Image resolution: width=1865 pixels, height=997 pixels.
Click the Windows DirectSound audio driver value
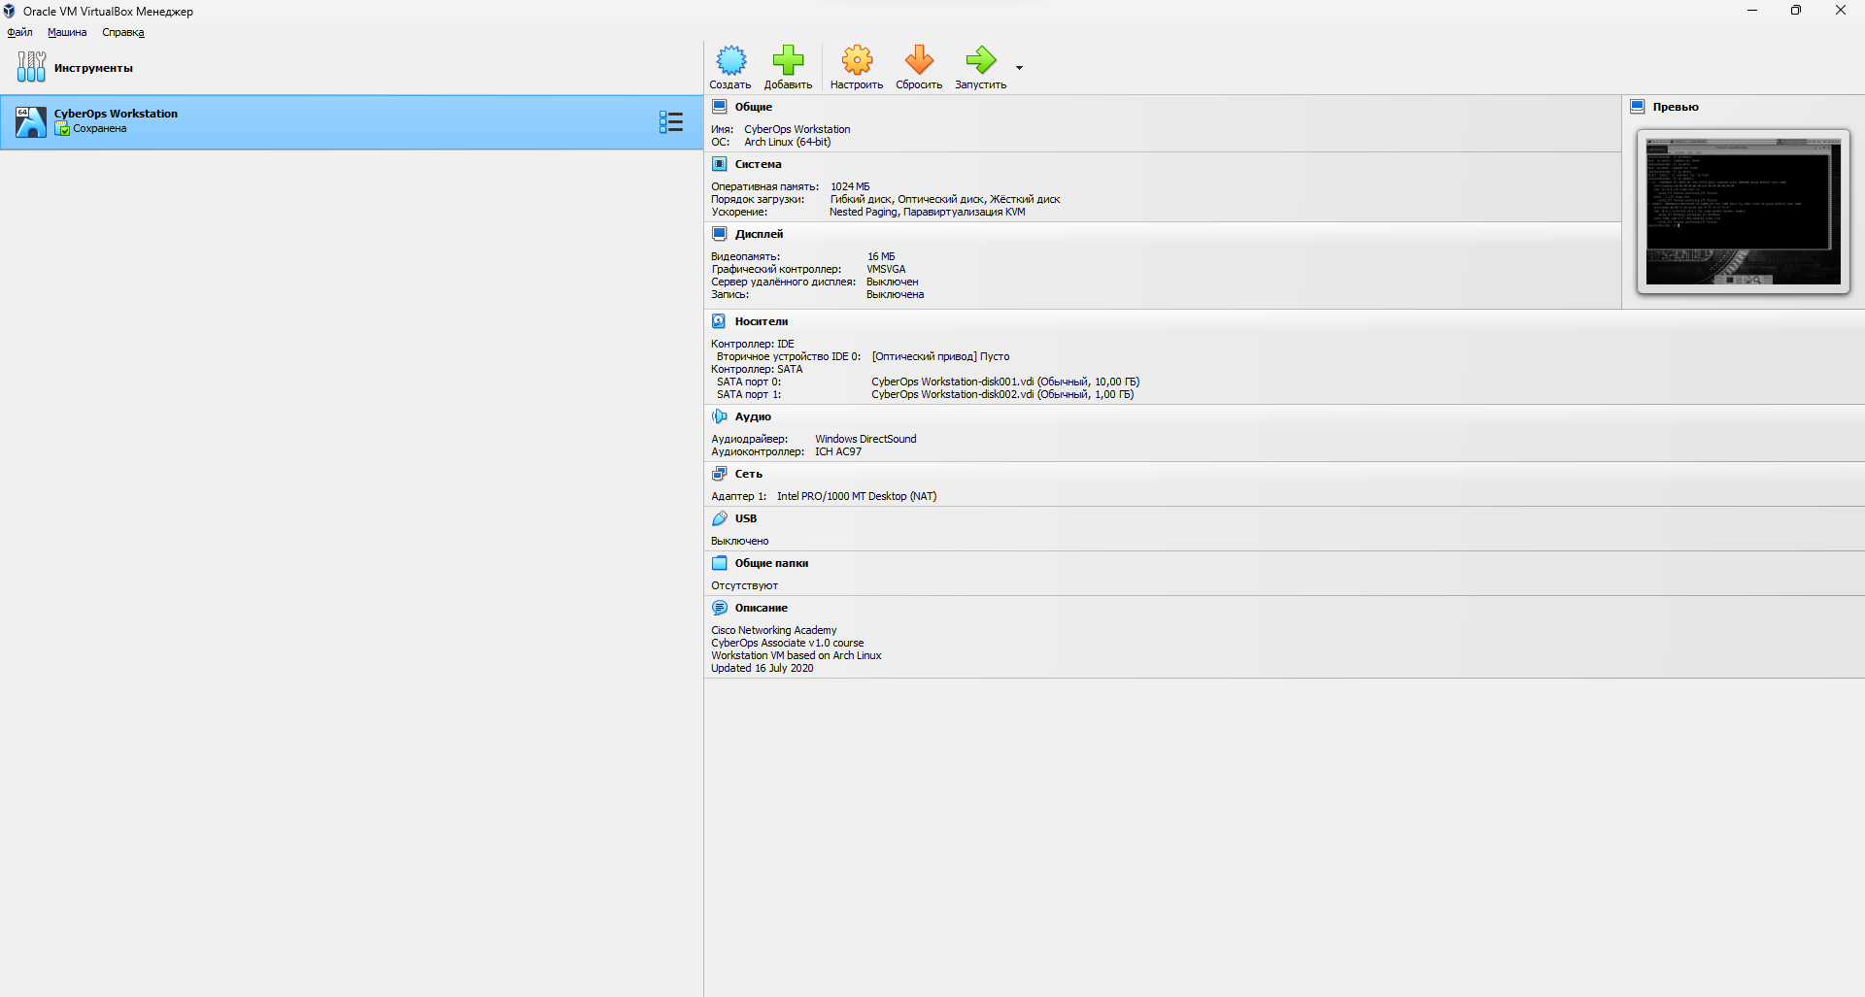tap(865, 439)
